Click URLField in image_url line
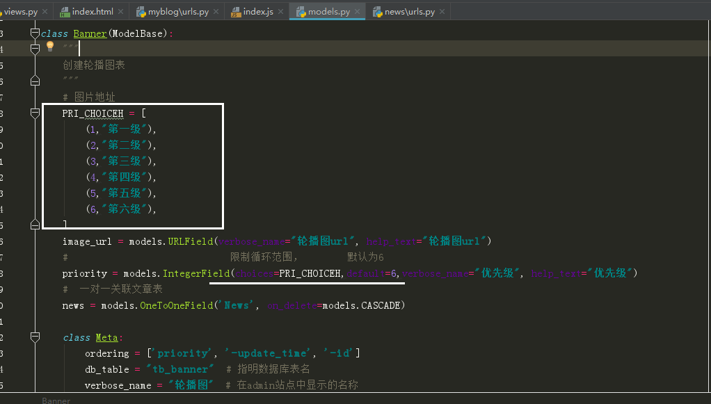711x404 pixels. pos(191,241)
